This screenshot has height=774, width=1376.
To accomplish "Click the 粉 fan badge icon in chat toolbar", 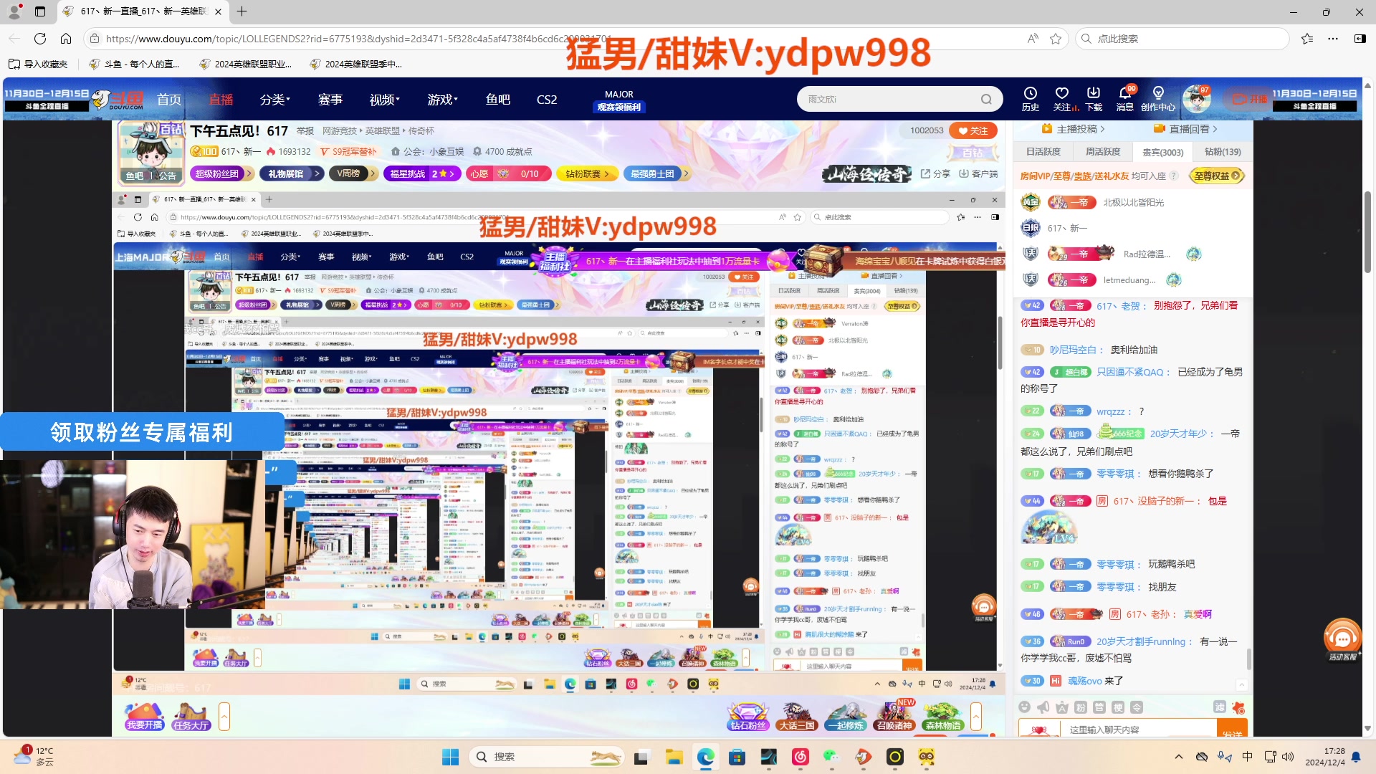I will [x=1081, y=707].
